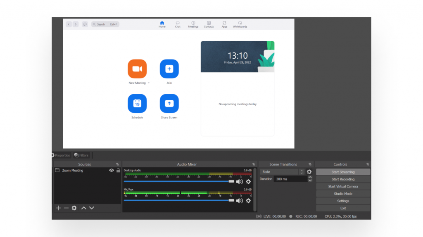Click the CPU 2.3%, 30.00 fps status text
Viewport: 423px width, 237px height.
click(x=340, y=216)
